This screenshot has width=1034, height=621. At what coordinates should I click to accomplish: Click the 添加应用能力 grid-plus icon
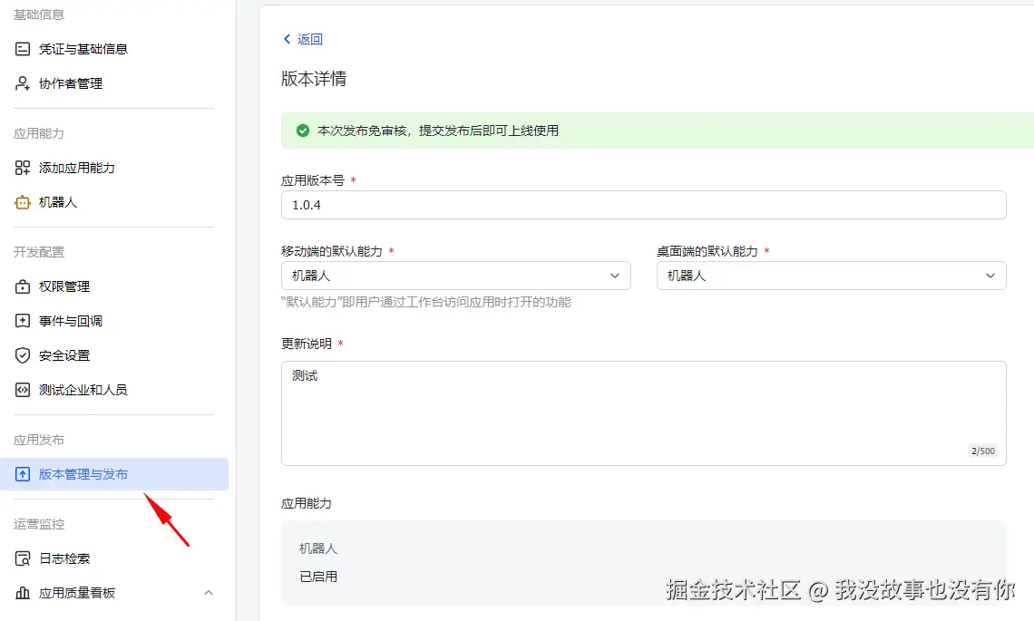coord(23,168)
